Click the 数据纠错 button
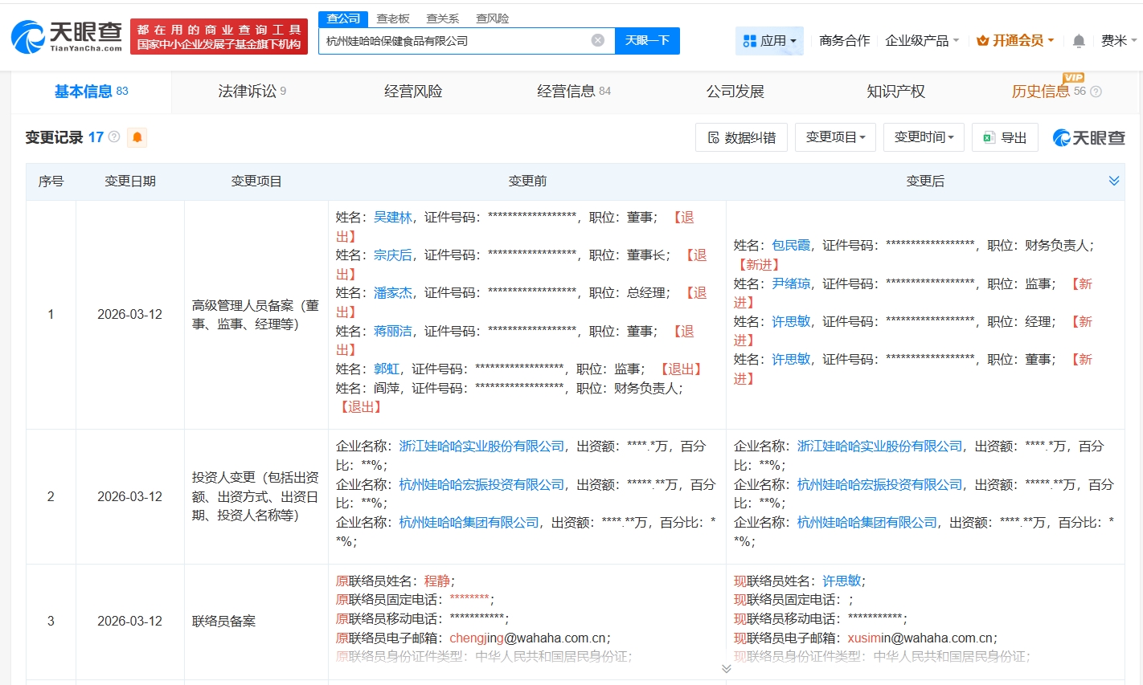The height and width of the screenshot is (685, 1143). click(741, 137)
